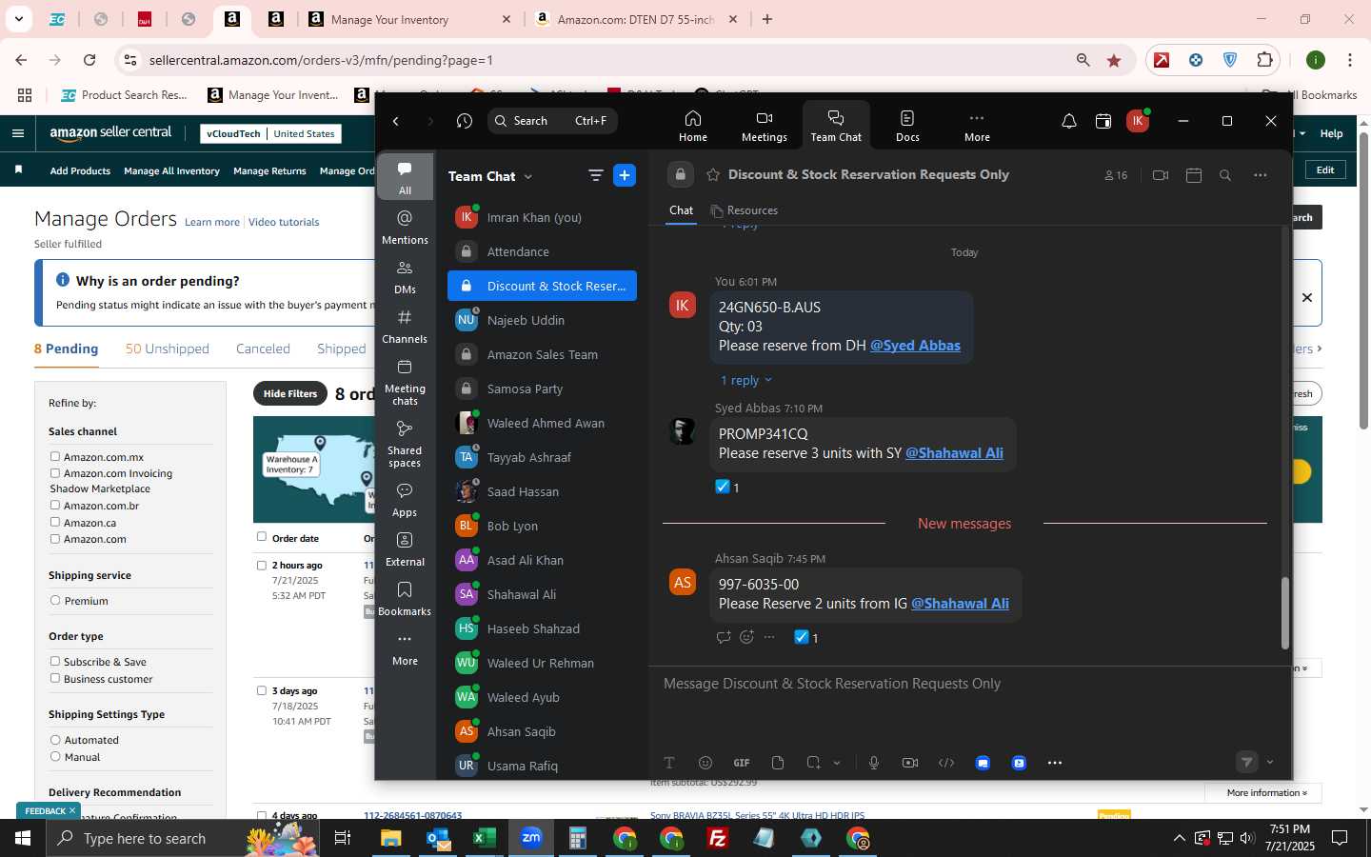This screenshot has width=1371, height=857.
Task: Open Zoom Home tab
Action: coord(692,125)
